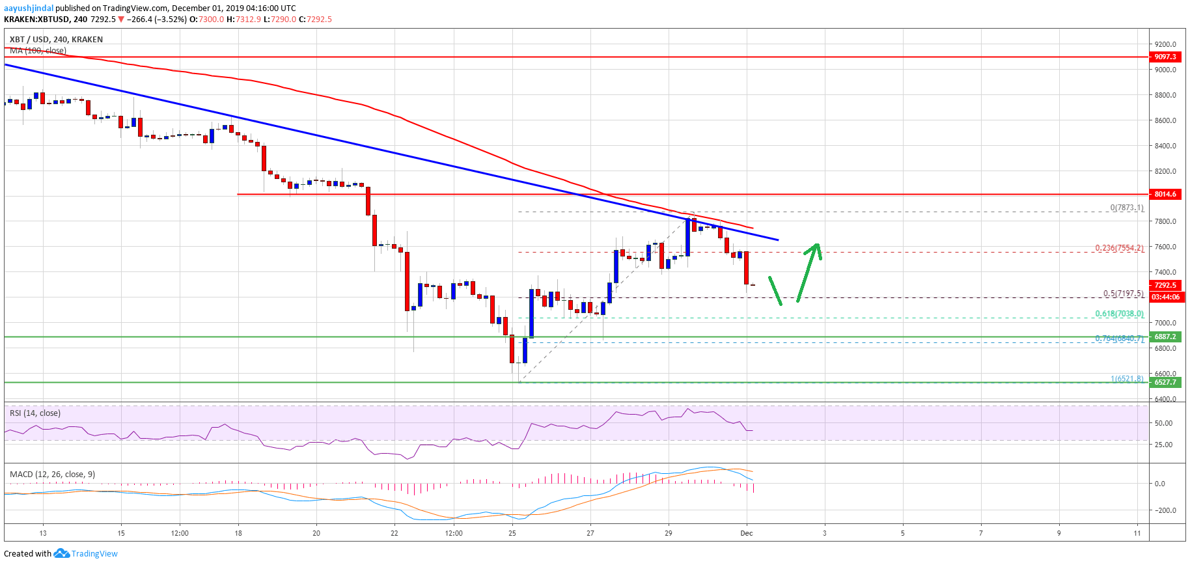1190x565 pixels.
Task: Select the 9097.3 red price label
Action: pyautogui.click(x=1165, y=57)
